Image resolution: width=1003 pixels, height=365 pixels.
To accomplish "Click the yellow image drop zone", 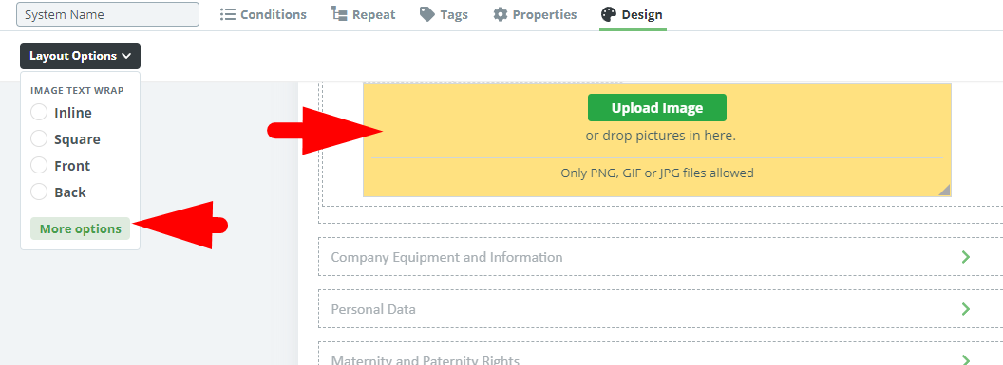I will [657, 140].
